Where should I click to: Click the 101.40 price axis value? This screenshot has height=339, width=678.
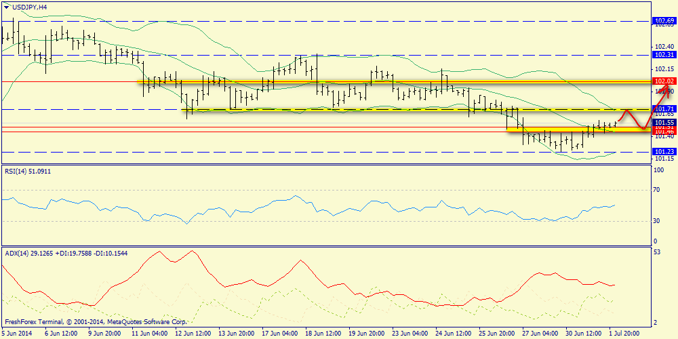665,137
